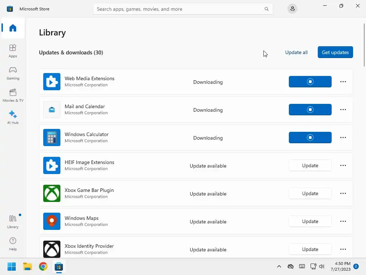Open the notification count badge
Screen dimensions: 366x275
pos(356,266)
